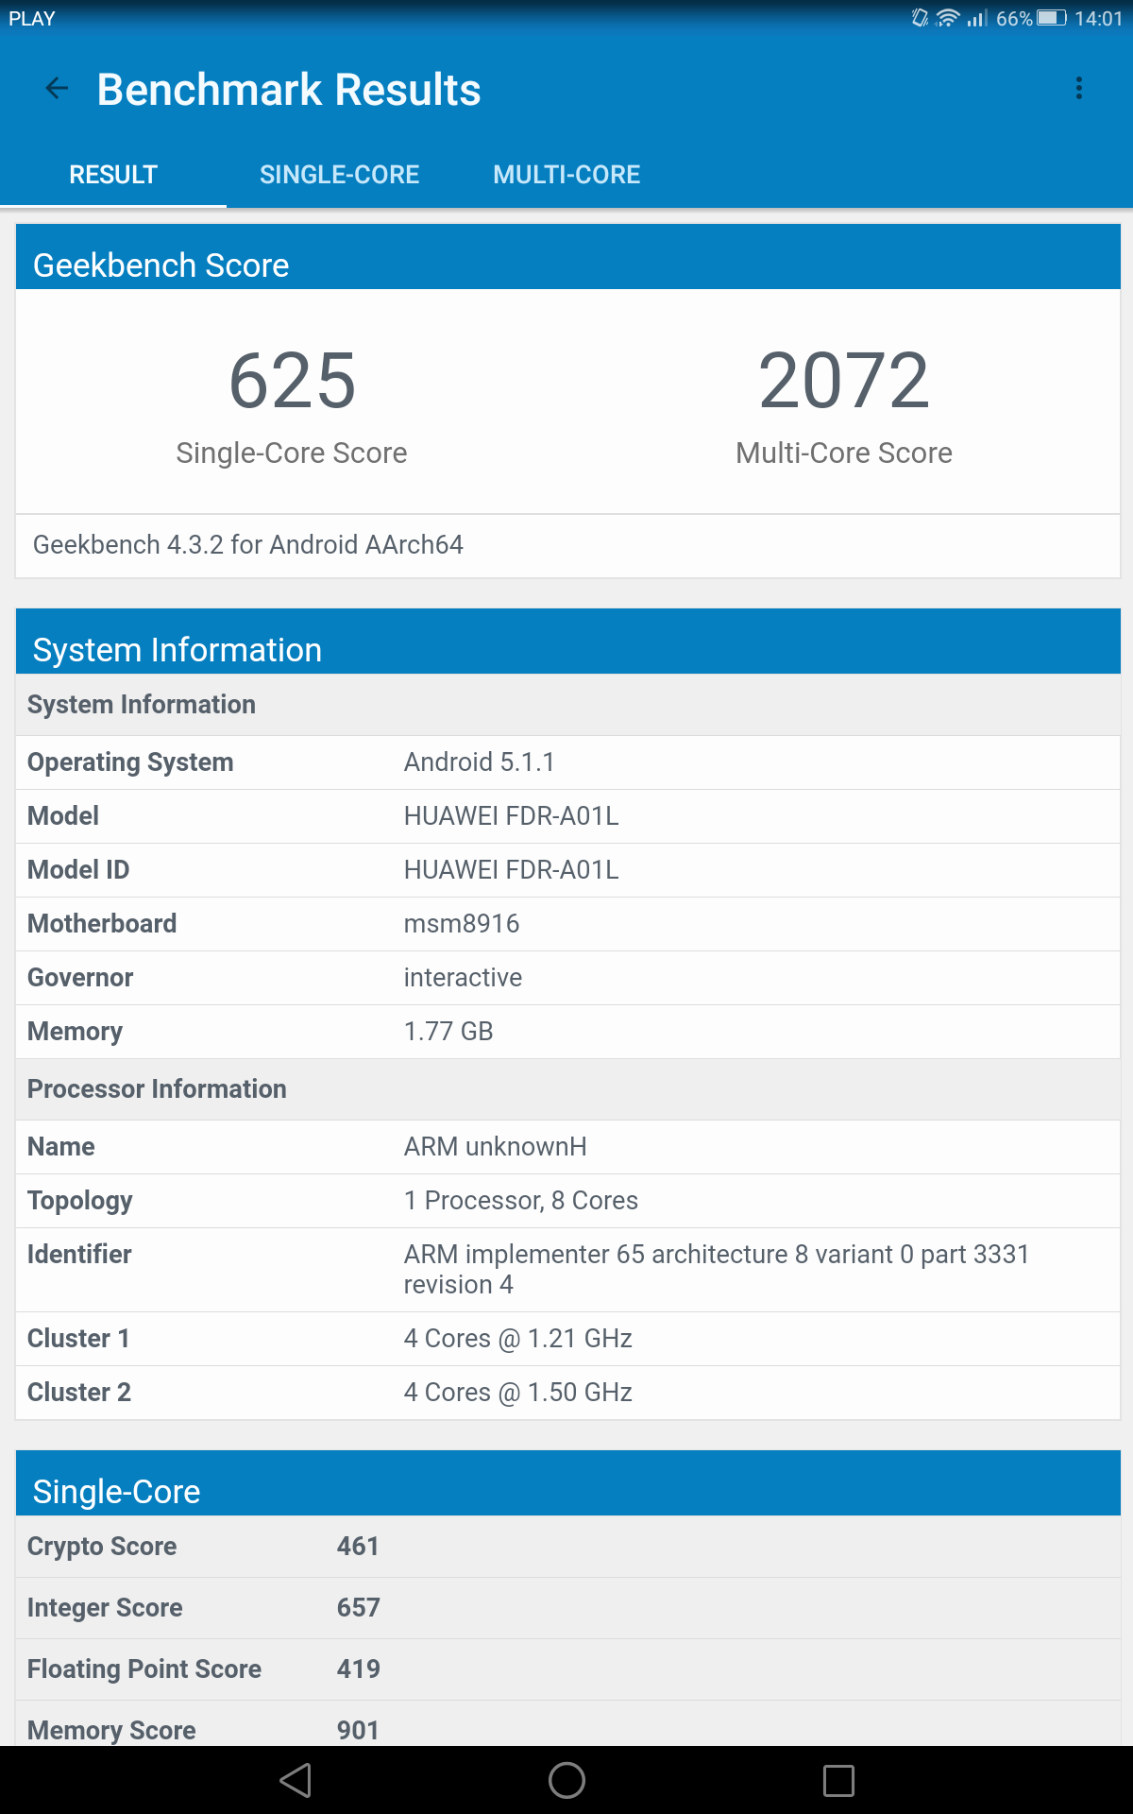Viewport: 1133px width, 1814px height.
Task: Tap the Android home navigation button
Action: point(566,1780)
